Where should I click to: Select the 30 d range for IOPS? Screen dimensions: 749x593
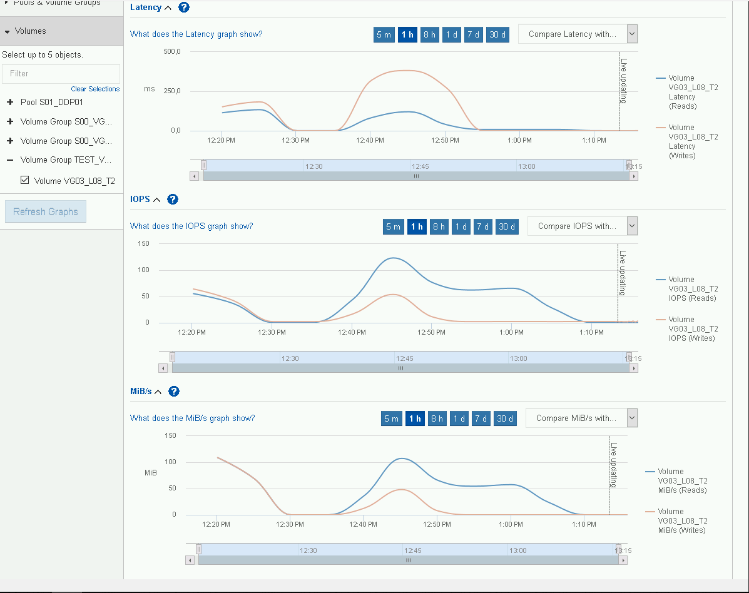click(x=507, y=226)
